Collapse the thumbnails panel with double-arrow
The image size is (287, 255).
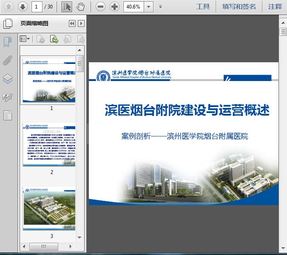pos(72,23)
